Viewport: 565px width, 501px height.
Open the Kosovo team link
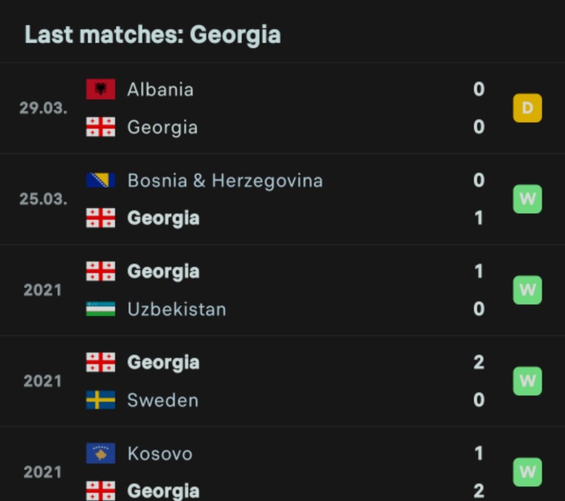coord(160,454)
